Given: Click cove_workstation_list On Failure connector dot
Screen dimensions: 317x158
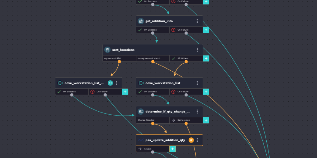Looking at the screenshot, I should 186,95.
